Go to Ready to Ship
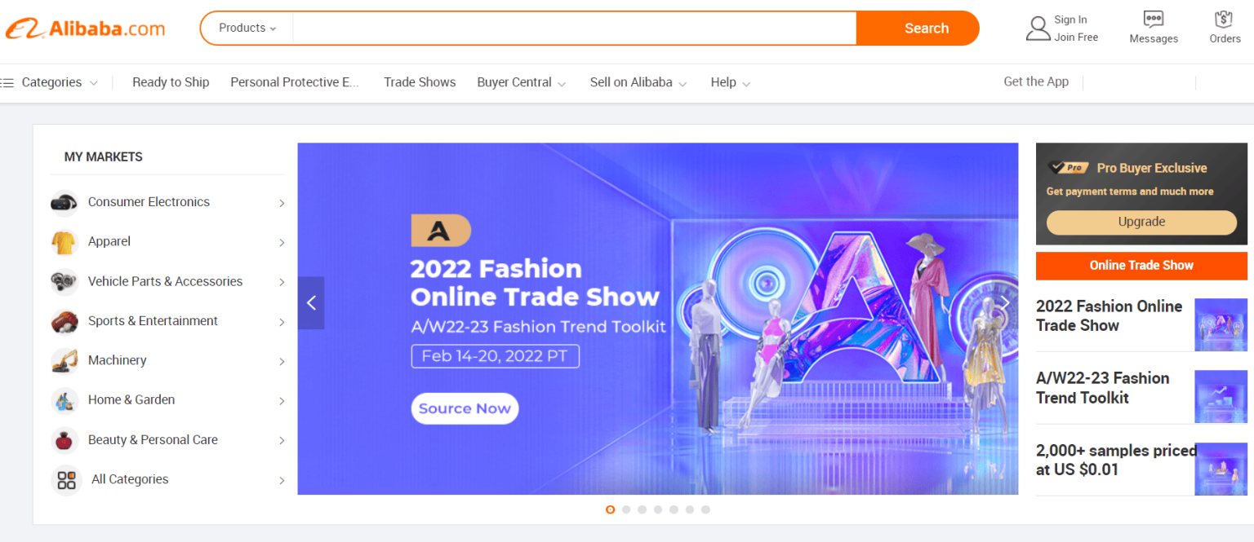The width and height of the screenshot is (1254, 542). pos(171,82)
